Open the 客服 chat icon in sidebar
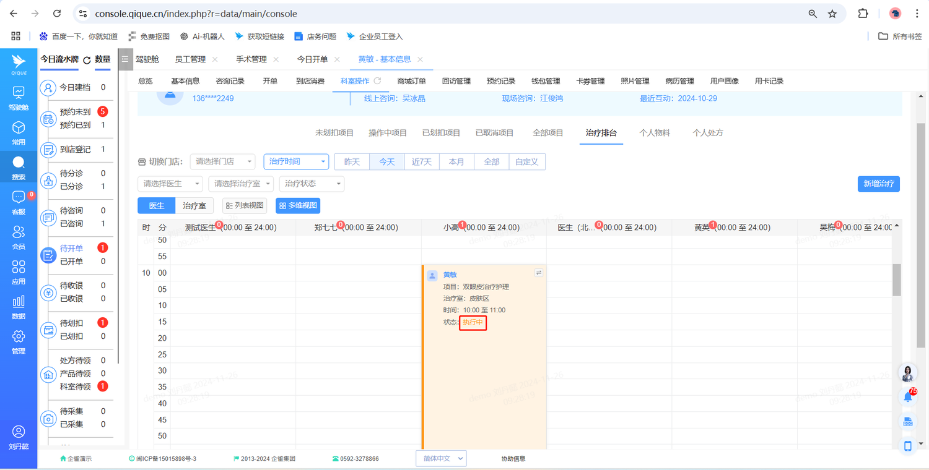Screen dimensions: 929x470 coord(19,198)
